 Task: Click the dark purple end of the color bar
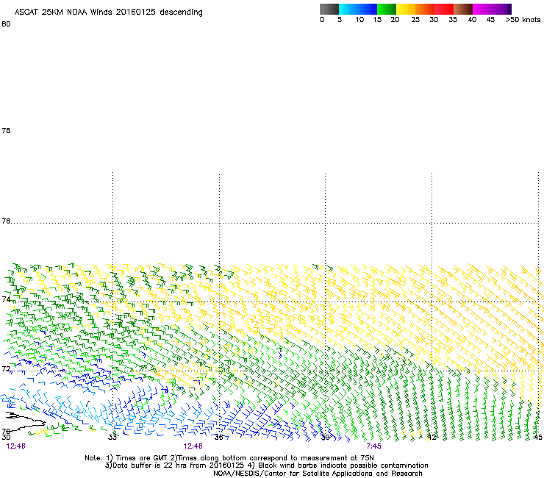[509, 9]
